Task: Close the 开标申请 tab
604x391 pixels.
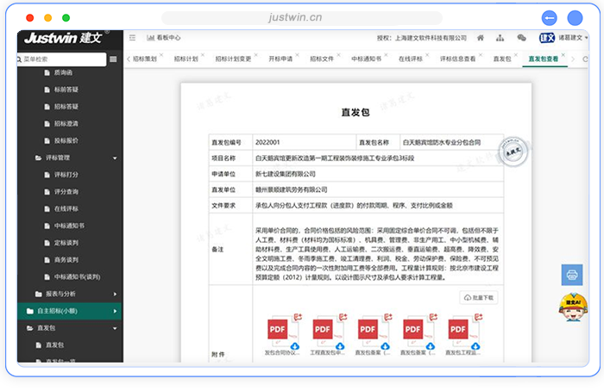Action: 297,54
